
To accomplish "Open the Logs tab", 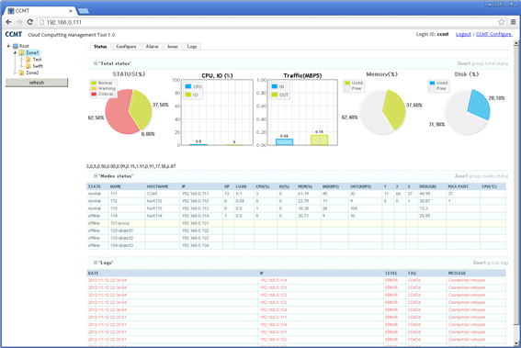I will point(192,47).
